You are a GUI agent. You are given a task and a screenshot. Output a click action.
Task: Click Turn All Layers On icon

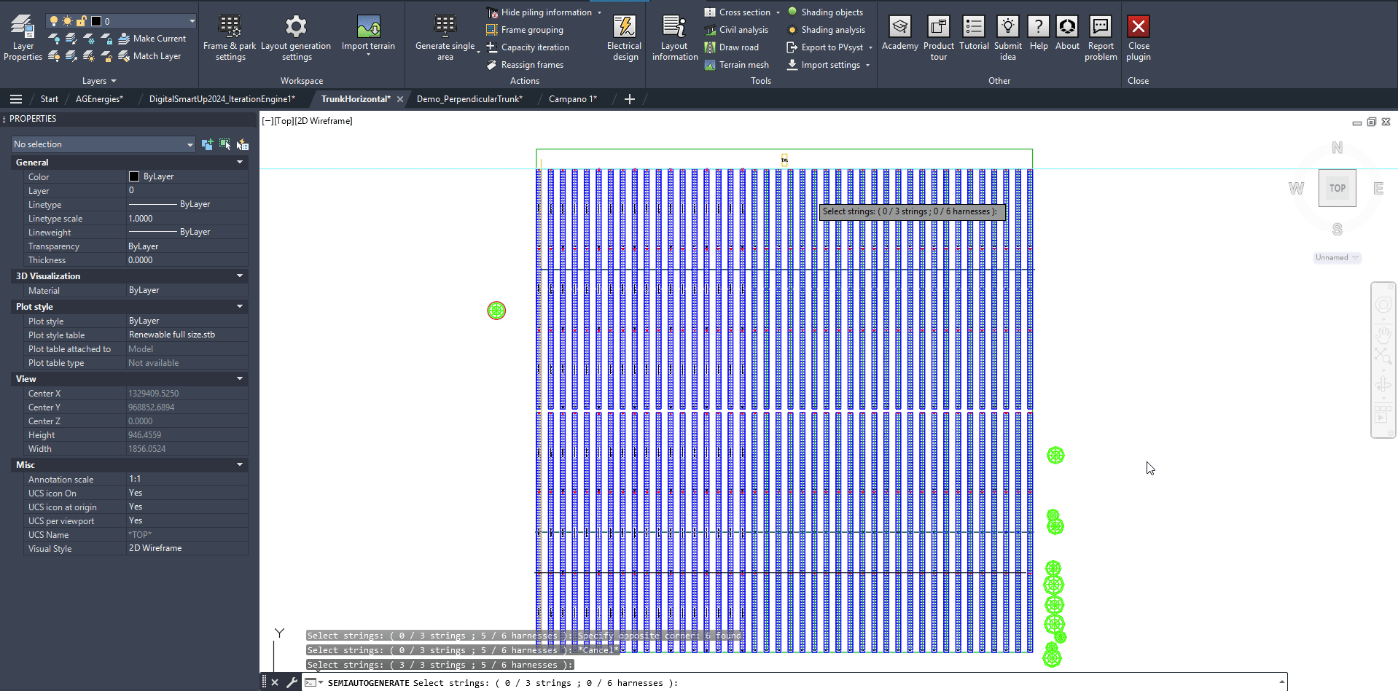(54, 56)
